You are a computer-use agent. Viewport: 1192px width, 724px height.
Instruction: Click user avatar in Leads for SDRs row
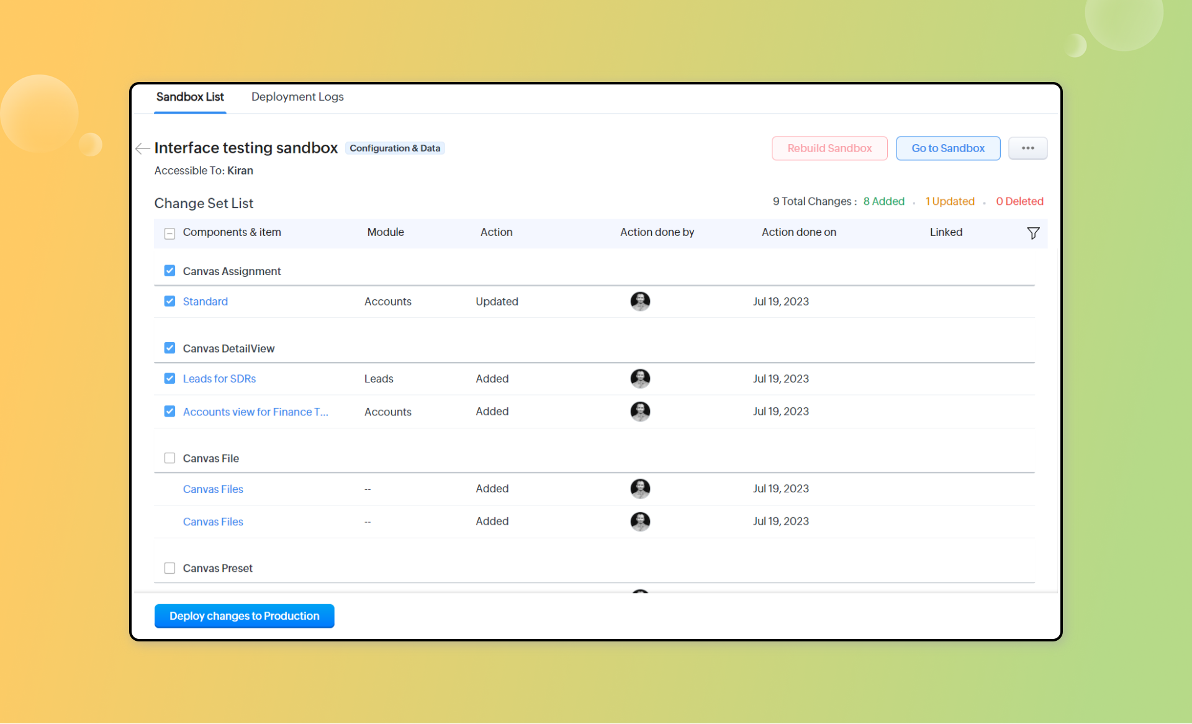tap(640, 379)
